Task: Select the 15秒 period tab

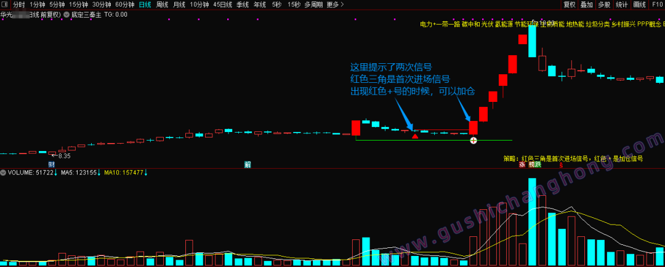Action: click(x=293, y=5)
